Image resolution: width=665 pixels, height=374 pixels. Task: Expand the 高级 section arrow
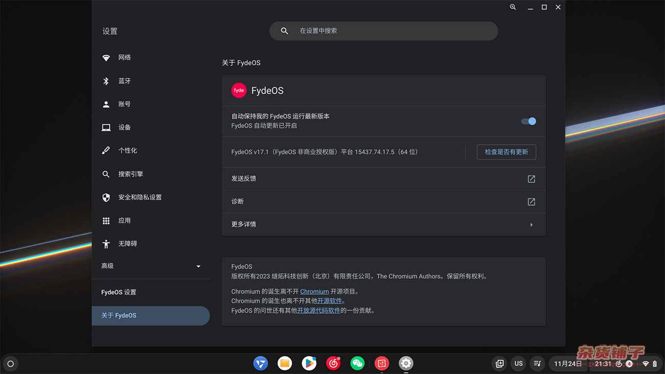click(x=198, y=266)
